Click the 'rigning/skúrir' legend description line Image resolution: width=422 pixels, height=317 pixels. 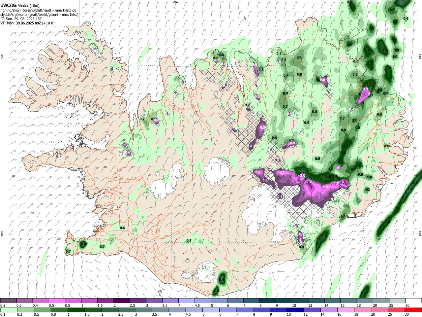point(38,10)
